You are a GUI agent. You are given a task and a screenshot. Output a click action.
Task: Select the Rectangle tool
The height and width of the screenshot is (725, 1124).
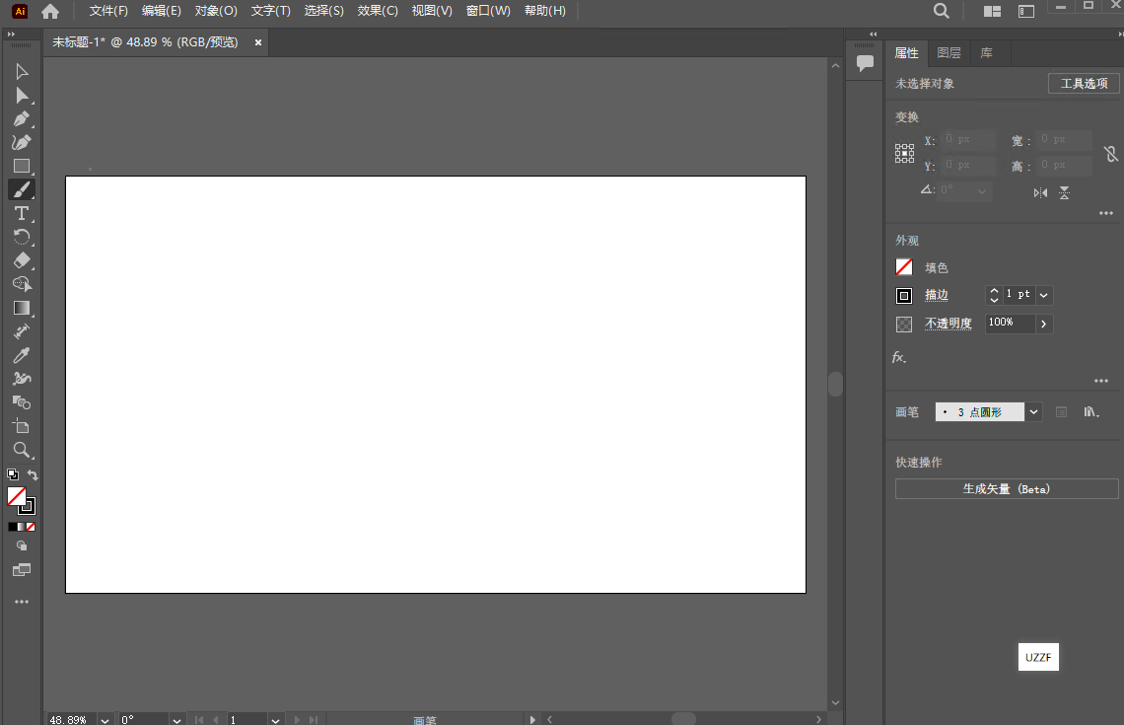(22, 167)
